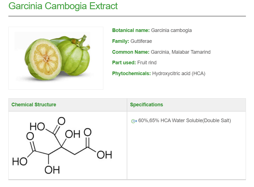254x187 pixels.
Task: Click the horizontal divider under the title
Action: (127, 16)
